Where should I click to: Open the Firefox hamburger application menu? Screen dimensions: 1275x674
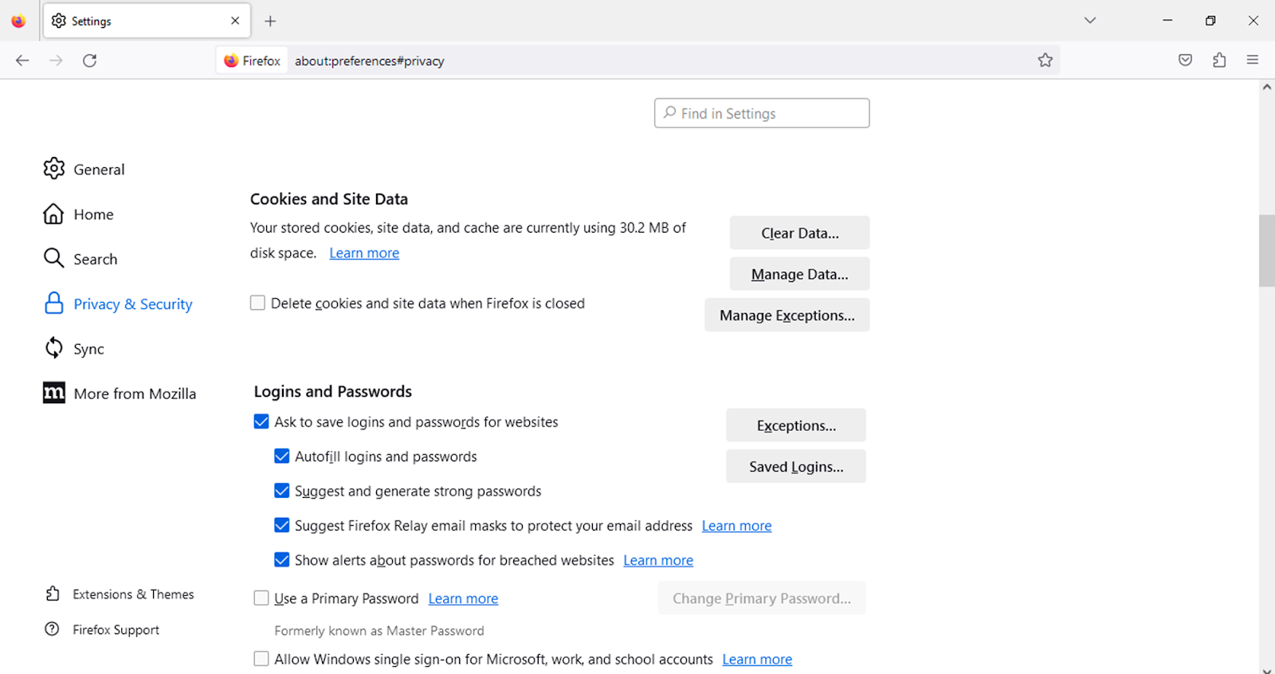(x=1252, y=61)
